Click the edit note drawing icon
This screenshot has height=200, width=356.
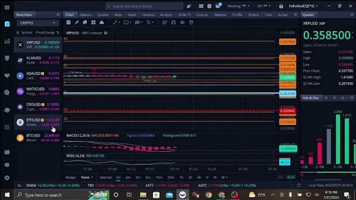click(x=165, y=22)
